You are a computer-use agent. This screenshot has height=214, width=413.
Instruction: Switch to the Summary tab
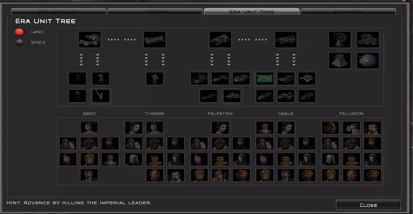[x=348, y=11]
